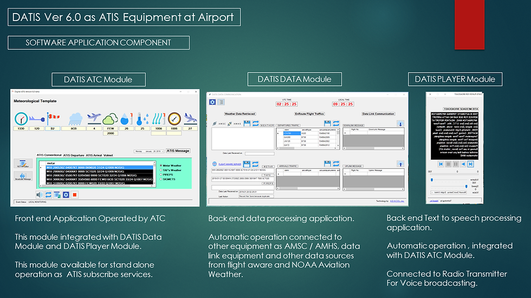Switch to the ATIS Departure tab

pyautogui.click(x=74, y=155)
